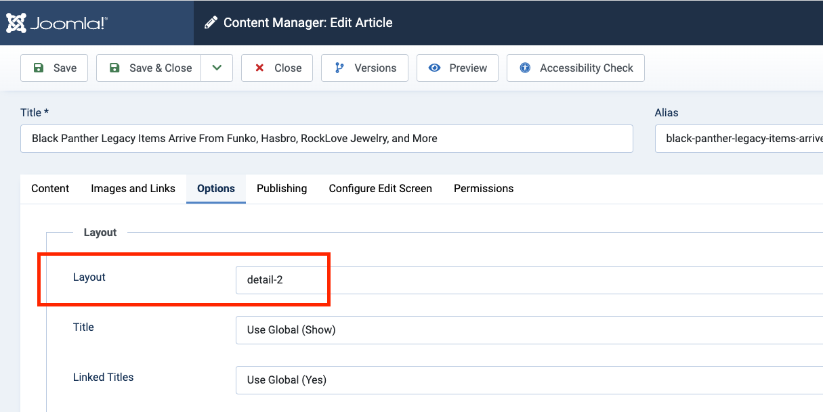Open the Linked Titles Use Global dropdown
The image size is (823, 412).
click(x=528, y=380)
